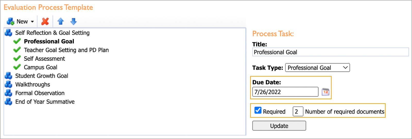
Task: Expand the New dropdown arrow
Action: click(x=32, y=22)
